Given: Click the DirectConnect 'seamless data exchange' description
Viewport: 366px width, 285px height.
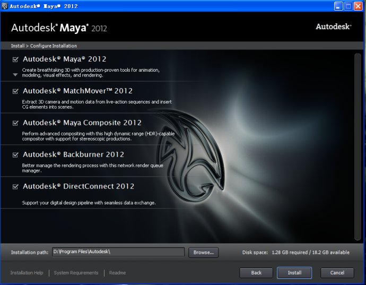Looking at the screenshot, I should pyautogui.click(x=89, y=203).
